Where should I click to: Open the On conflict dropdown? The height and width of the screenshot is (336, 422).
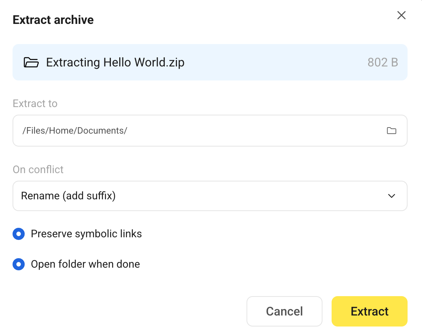click(x=210, y=196)
